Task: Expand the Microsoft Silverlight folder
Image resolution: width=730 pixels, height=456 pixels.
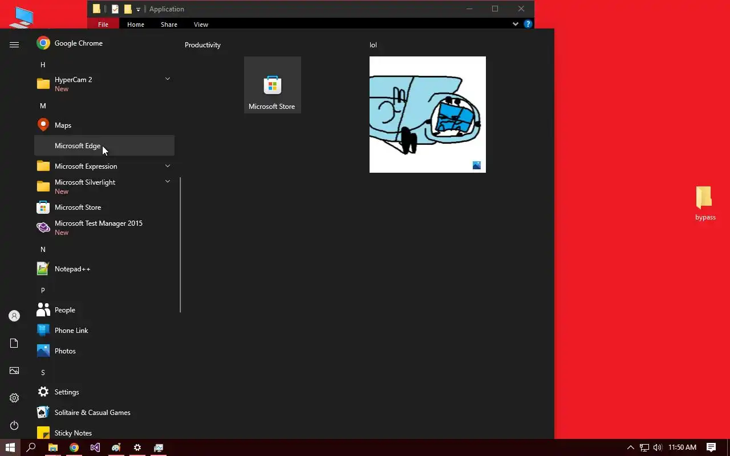Action: [104, 187]
